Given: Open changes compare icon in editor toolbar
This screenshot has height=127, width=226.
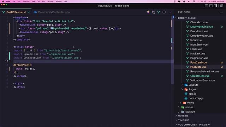Looking at the screenshot, I should (x=153, y=12).
